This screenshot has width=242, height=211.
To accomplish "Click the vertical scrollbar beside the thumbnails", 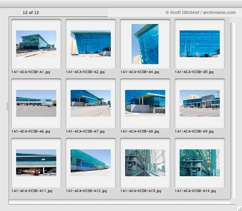I will click(x=233, y=110).
